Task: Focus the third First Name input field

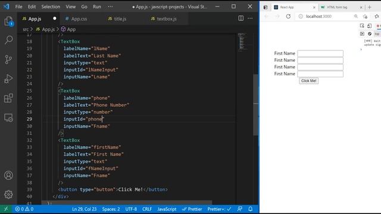Action: 320,67
